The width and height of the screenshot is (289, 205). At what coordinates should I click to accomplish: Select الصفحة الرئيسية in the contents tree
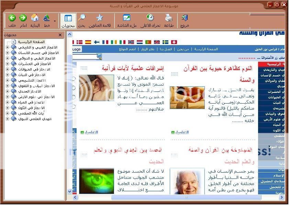tap(31, 42)
